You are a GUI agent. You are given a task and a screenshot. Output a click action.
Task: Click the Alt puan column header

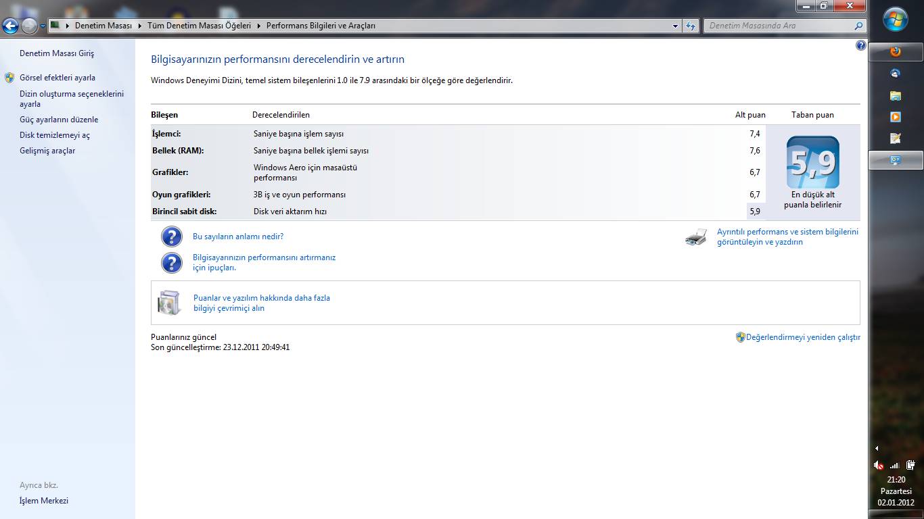coord(750,115)
